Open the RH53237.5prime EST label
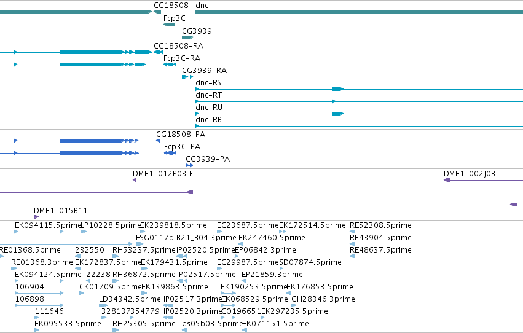This screenshot has width=523, height=333. [144, 250]
